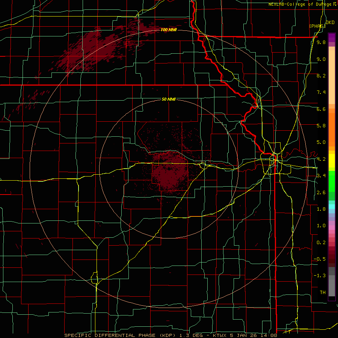The height and width of the screenshot is (338, 338).
Task: Click the 5.0 scale value
Action: [x=321, y=142]
